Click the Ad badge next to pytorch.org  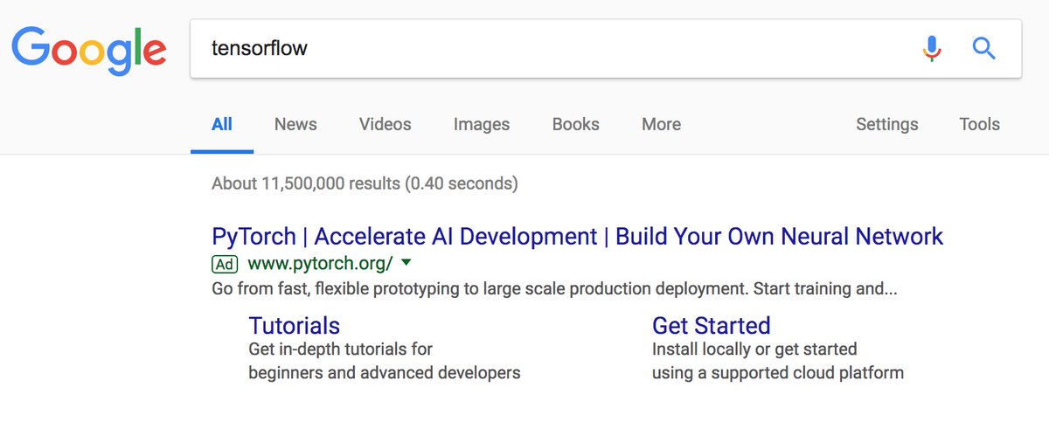tap(225, 263)
